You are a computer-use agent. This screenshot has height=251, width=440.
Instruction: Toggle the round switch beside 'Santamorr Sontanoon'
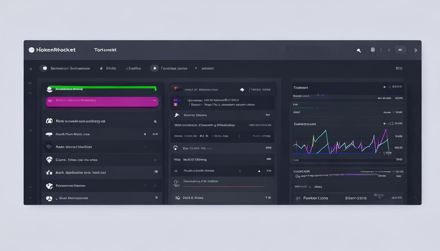[x=44, y=68]
